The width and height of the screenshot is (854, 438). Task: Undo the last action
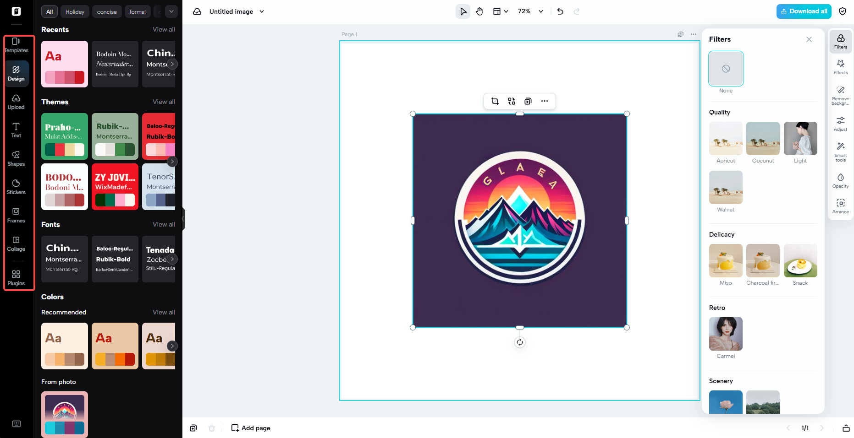point(560,11)
